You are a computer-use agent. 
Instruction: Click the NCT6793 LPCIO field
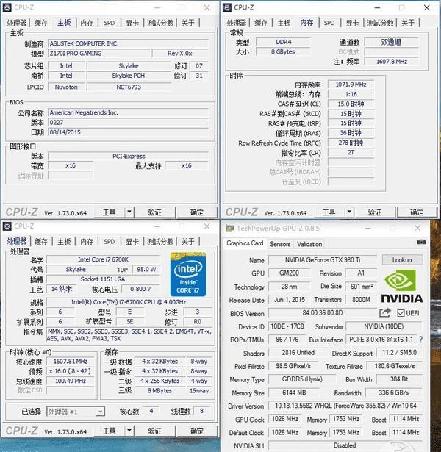click(x=129, y=87)
